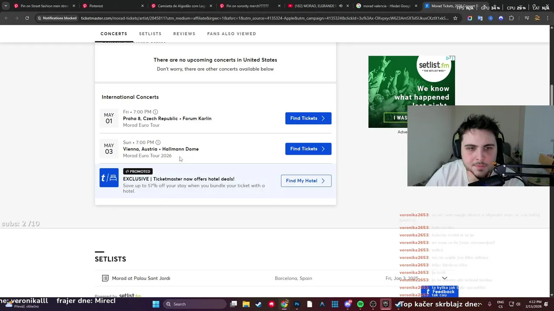The width and height of the screenshot is (554, 311).
Task: Open Discord from the taskbar
Action: (348, 304)
